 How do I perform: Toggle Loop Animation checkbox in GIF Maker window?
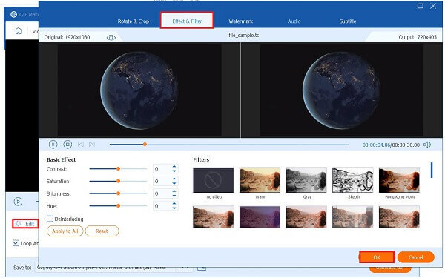(16, 243)
